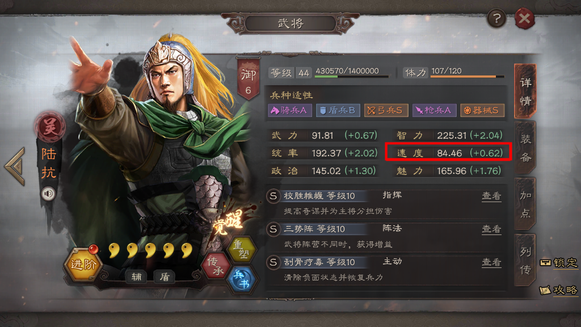The image size is (581, 327).
Task: Go to previous general with left arrow
Action: 15,166
